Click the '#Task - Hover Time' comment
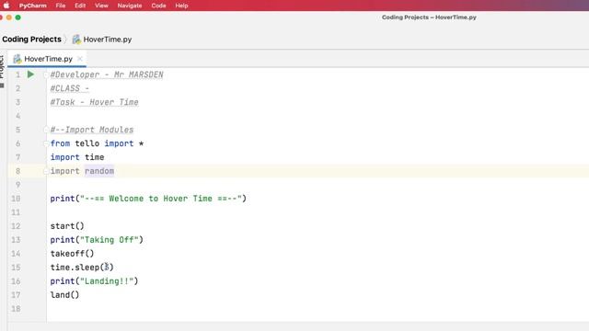Viewport: 589px width, 331px height. click(x=94, y=102)
